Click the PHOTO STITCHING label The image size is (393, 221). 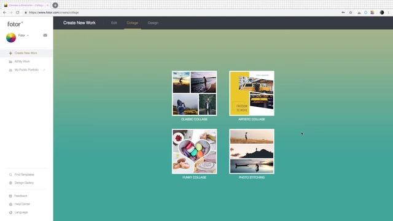tap(252, 177)
